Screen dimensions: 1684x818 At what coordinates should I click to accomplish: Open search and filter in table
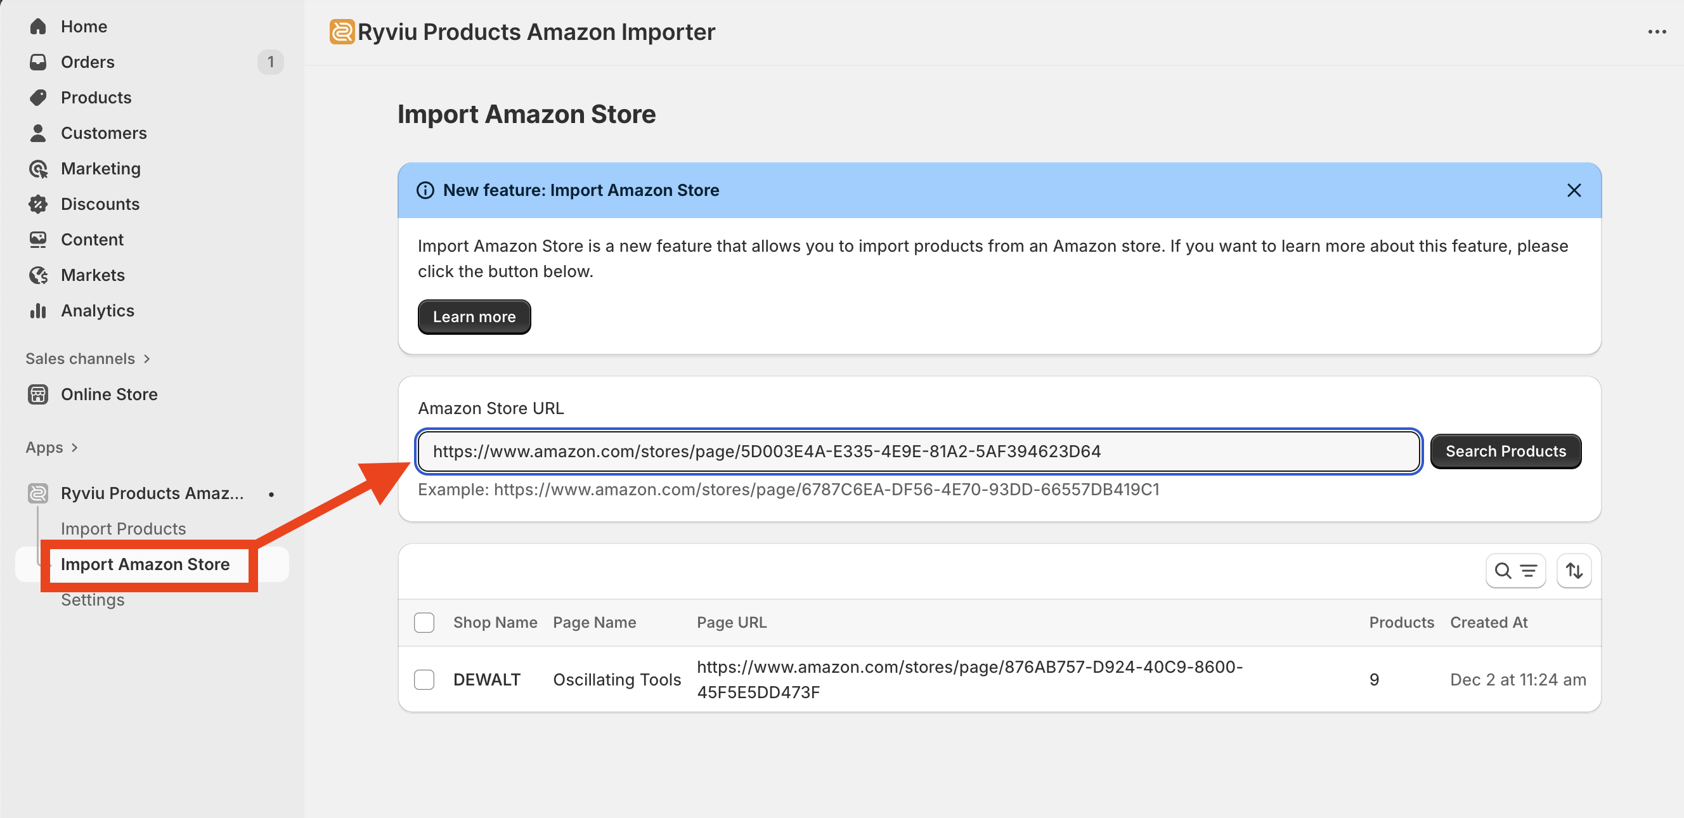click(x=1515, y=571)
